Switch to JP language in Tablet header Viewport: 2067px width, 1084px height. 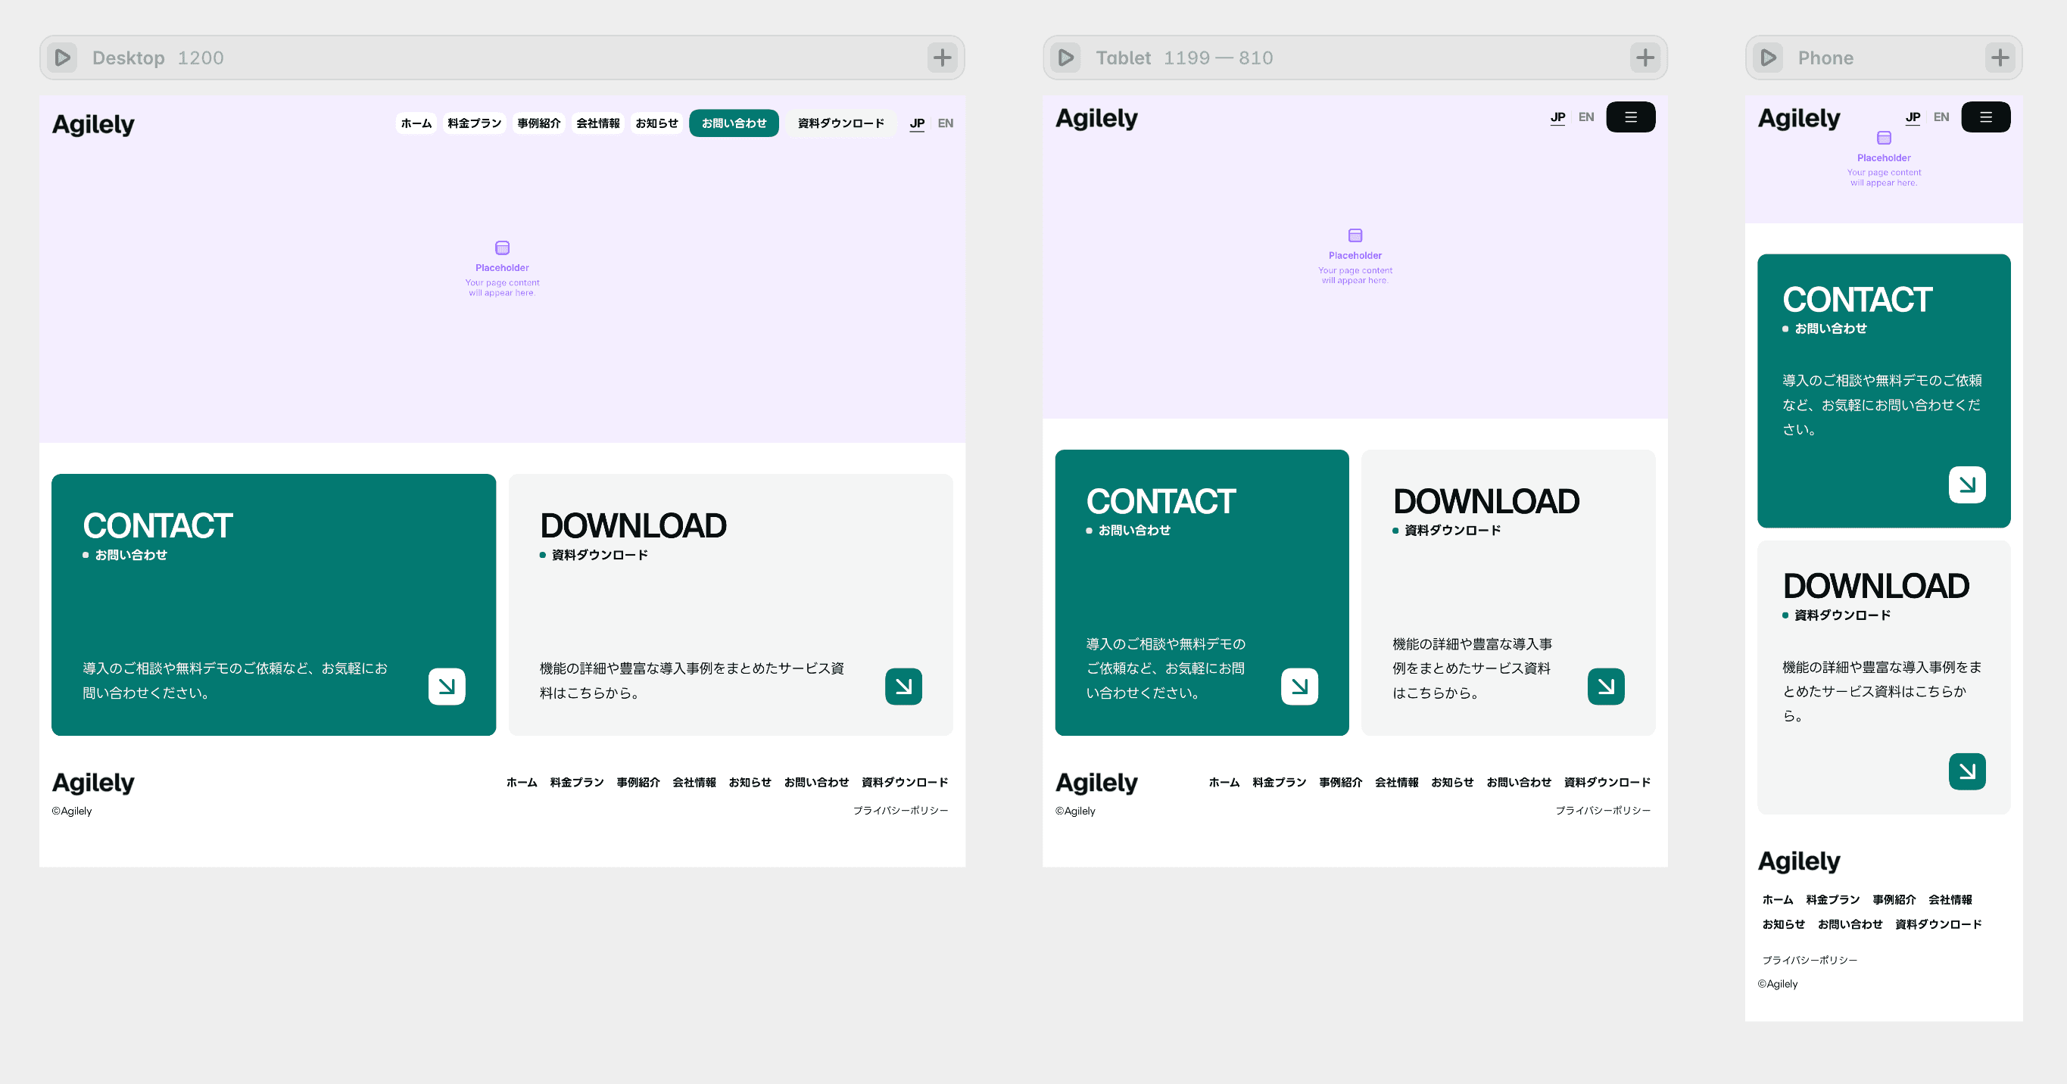coord(1557,117)
